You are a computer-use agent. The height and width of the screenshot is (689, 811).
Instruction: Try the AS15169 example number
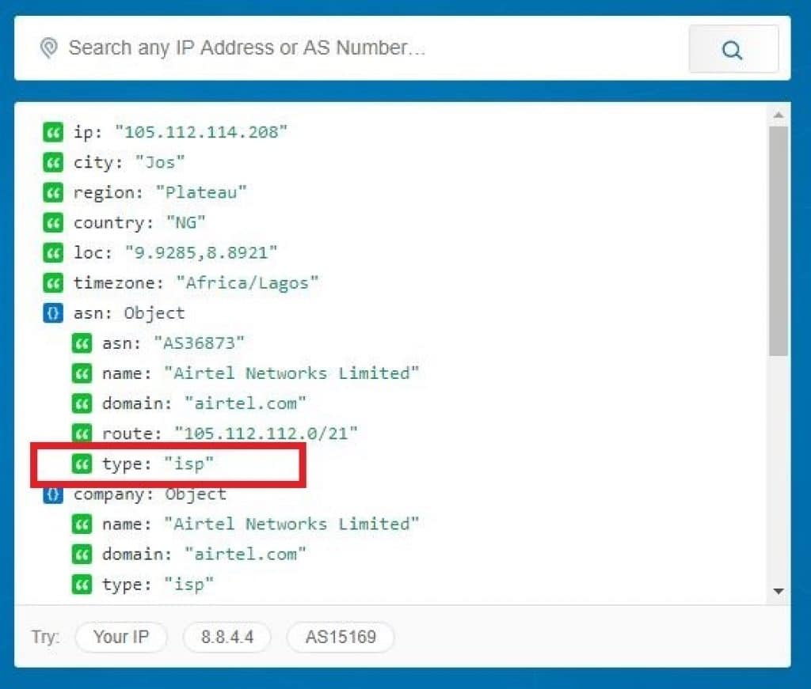click(x=340, y=637)
